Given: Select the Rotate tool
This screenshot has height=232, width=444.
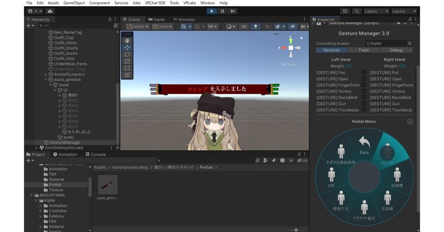Looking at the screenshot, I should (127, 54).
